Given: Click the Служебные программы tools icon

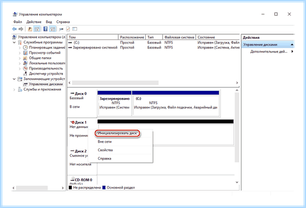Looking at the screenshot, I should 20,42.
